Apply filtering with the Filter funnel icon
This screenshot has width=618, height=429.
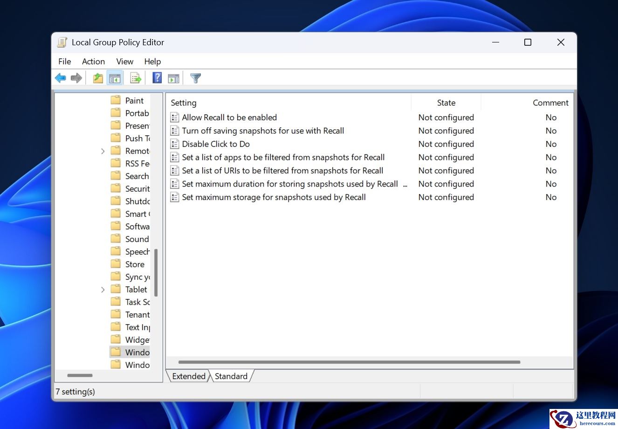click(x=195, y=77)
